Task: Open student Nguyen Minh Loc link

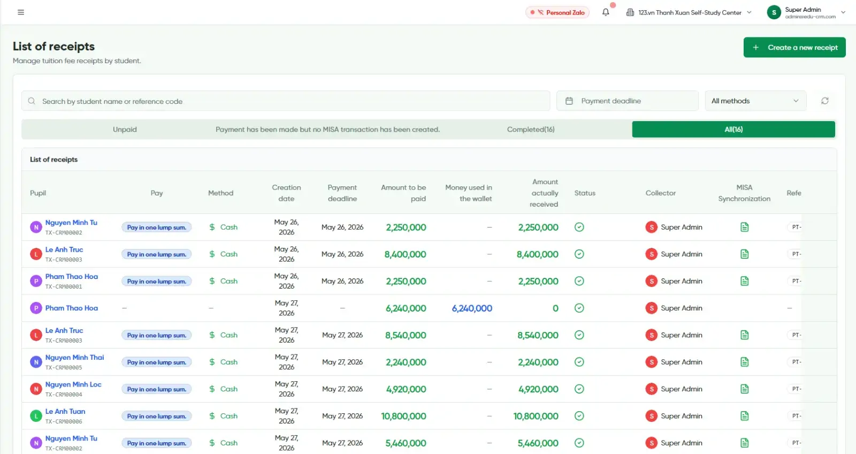Action: point(73,384)
